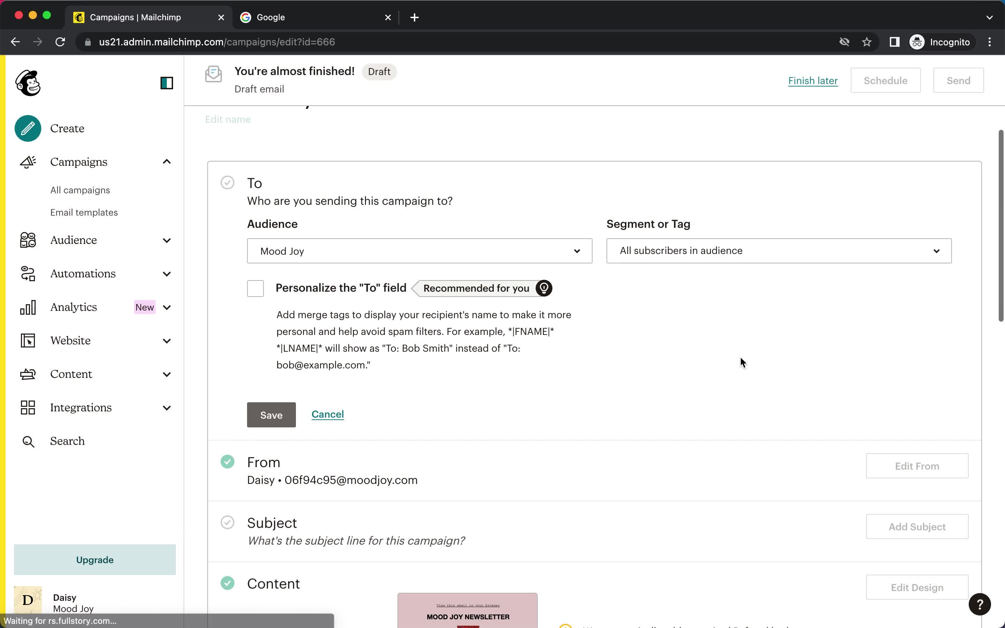The image size is (1005, 628).
Task: Expand the Campaigns navigation section
Action: [167, 161]
